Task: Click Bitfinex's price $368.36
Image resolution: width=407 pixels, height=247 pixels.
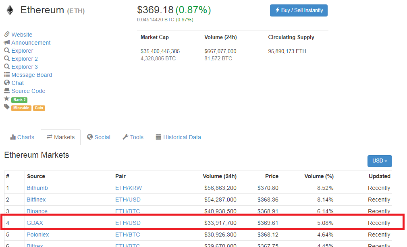Action: point(268,200)
